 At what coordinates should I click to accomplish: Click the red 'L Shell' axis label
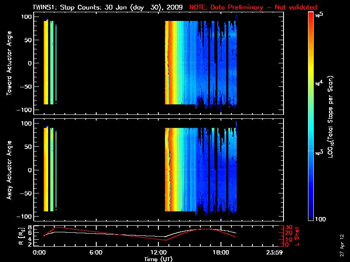(298, 235)
